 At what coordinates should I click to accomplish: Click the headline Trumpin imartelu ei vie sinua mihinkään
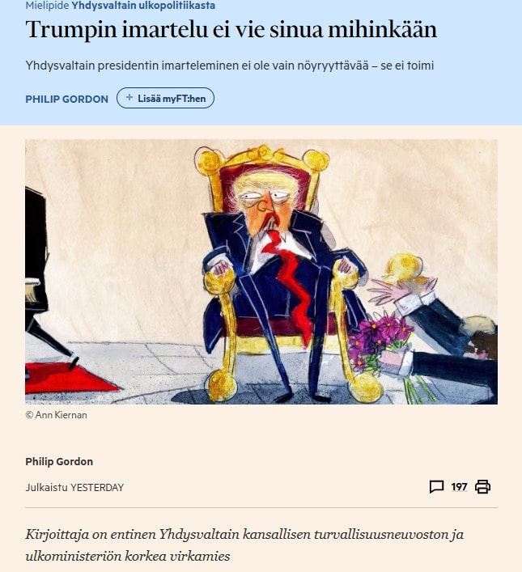231,30
